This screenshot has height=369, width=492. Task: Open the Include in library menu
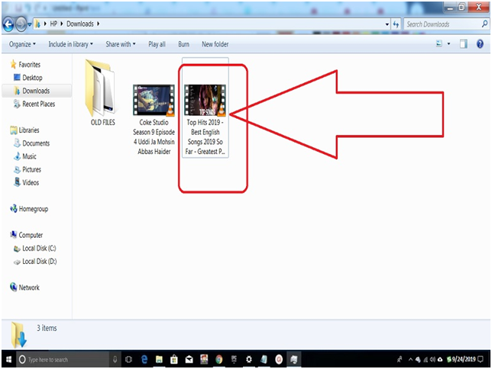(x=70, y=44)
